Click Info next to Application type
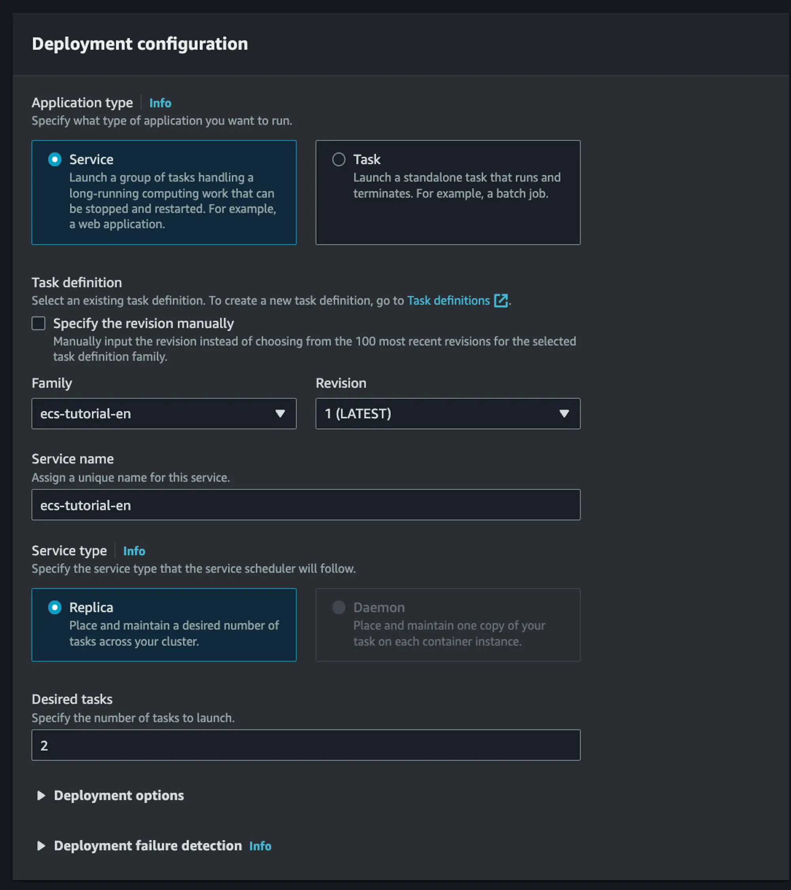791x890 pixels. [x=160, y=103]
